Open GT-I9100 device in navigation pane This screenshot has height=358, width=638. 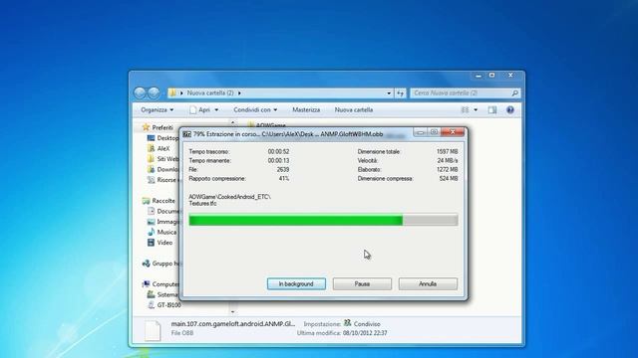tap(168, 305)
